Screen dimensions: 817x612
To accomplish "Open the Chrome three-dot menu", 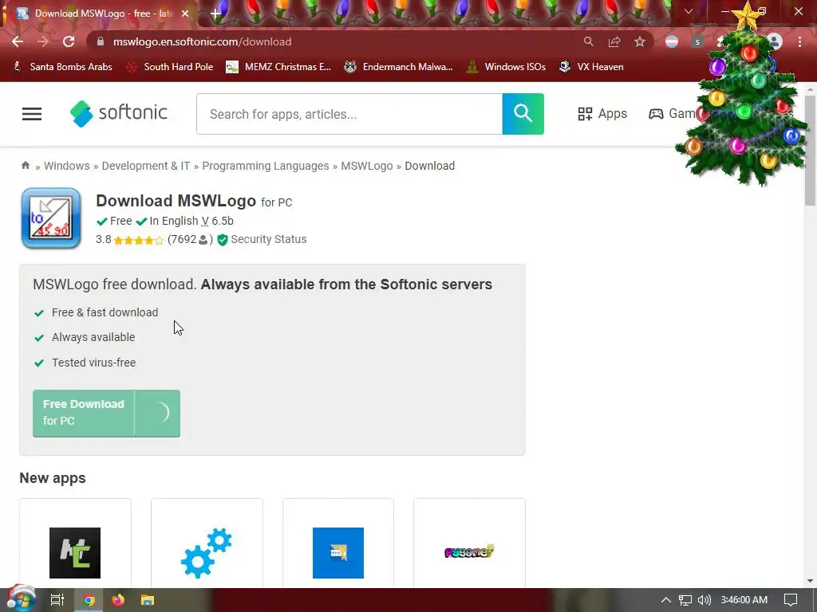I will click(799, 41).
